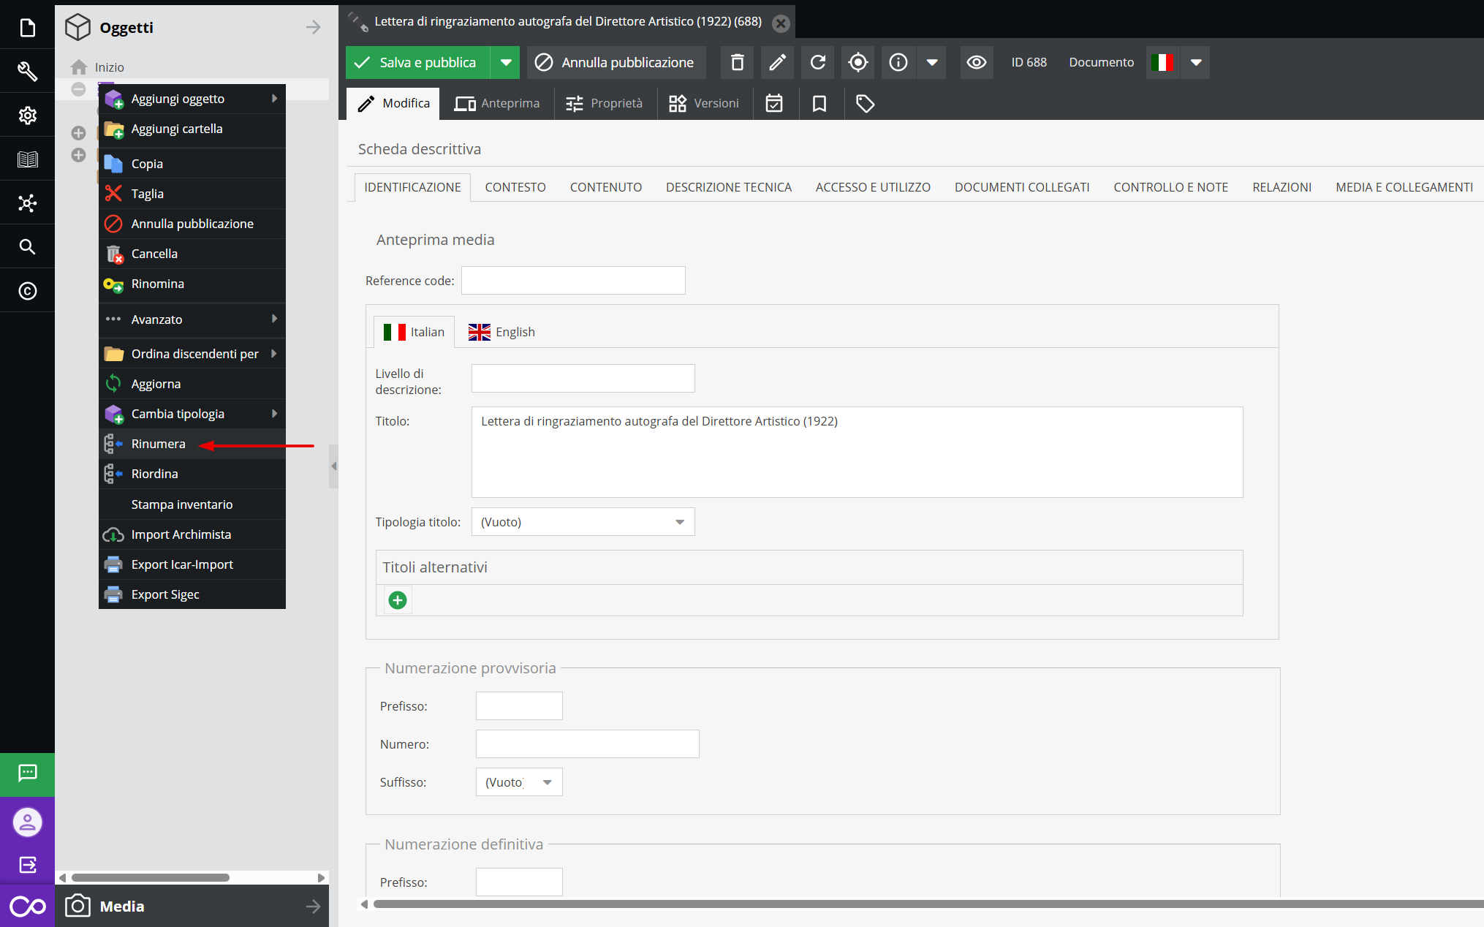Image resolution: width=1484 pixels, height=927 pixels.
Task: Click the locate-in-tree target icon
Action: 858,63
